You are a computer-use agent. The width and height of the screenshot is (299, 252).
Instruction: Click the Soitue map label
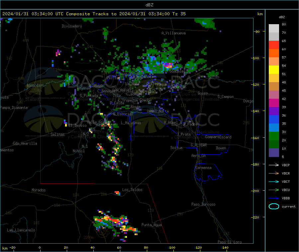[x=176, y=148]
